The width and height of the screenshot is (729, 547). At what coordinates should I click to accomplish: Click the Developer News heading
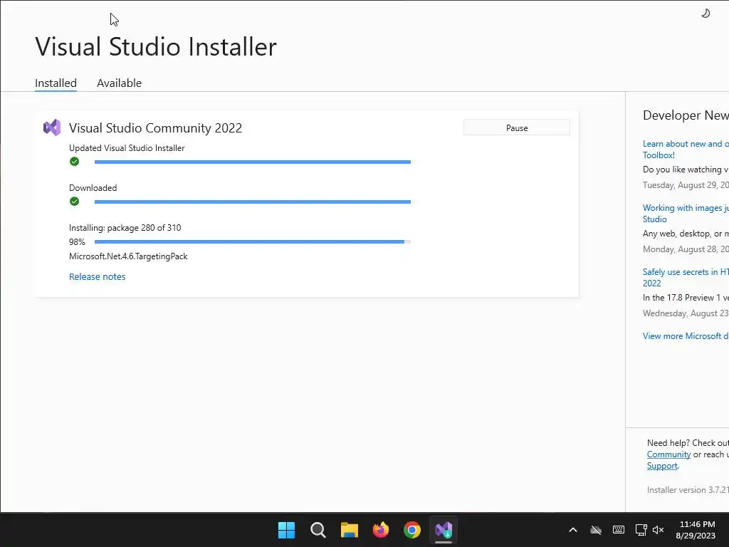click(x=686, y=115)
